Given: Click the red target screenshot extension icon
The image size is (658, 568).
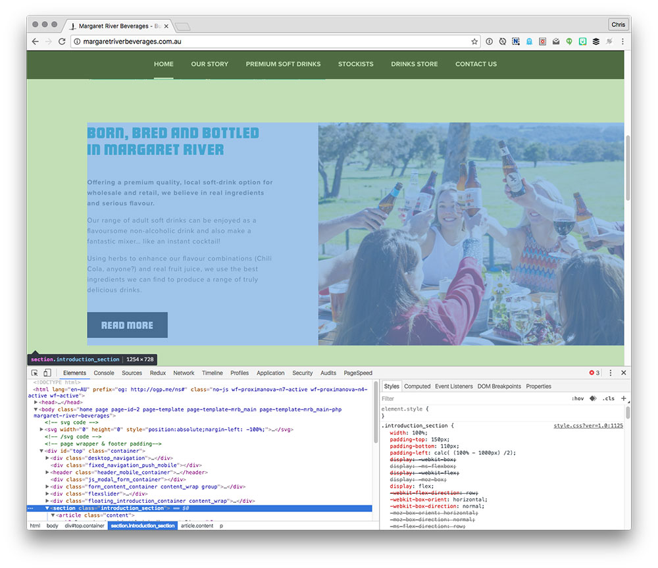Looking at the screenshot, I should 543,41.
